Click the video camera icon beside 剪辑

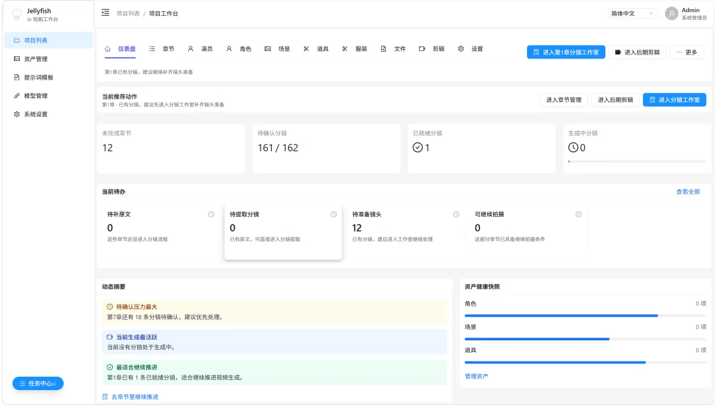coord(422,49)
